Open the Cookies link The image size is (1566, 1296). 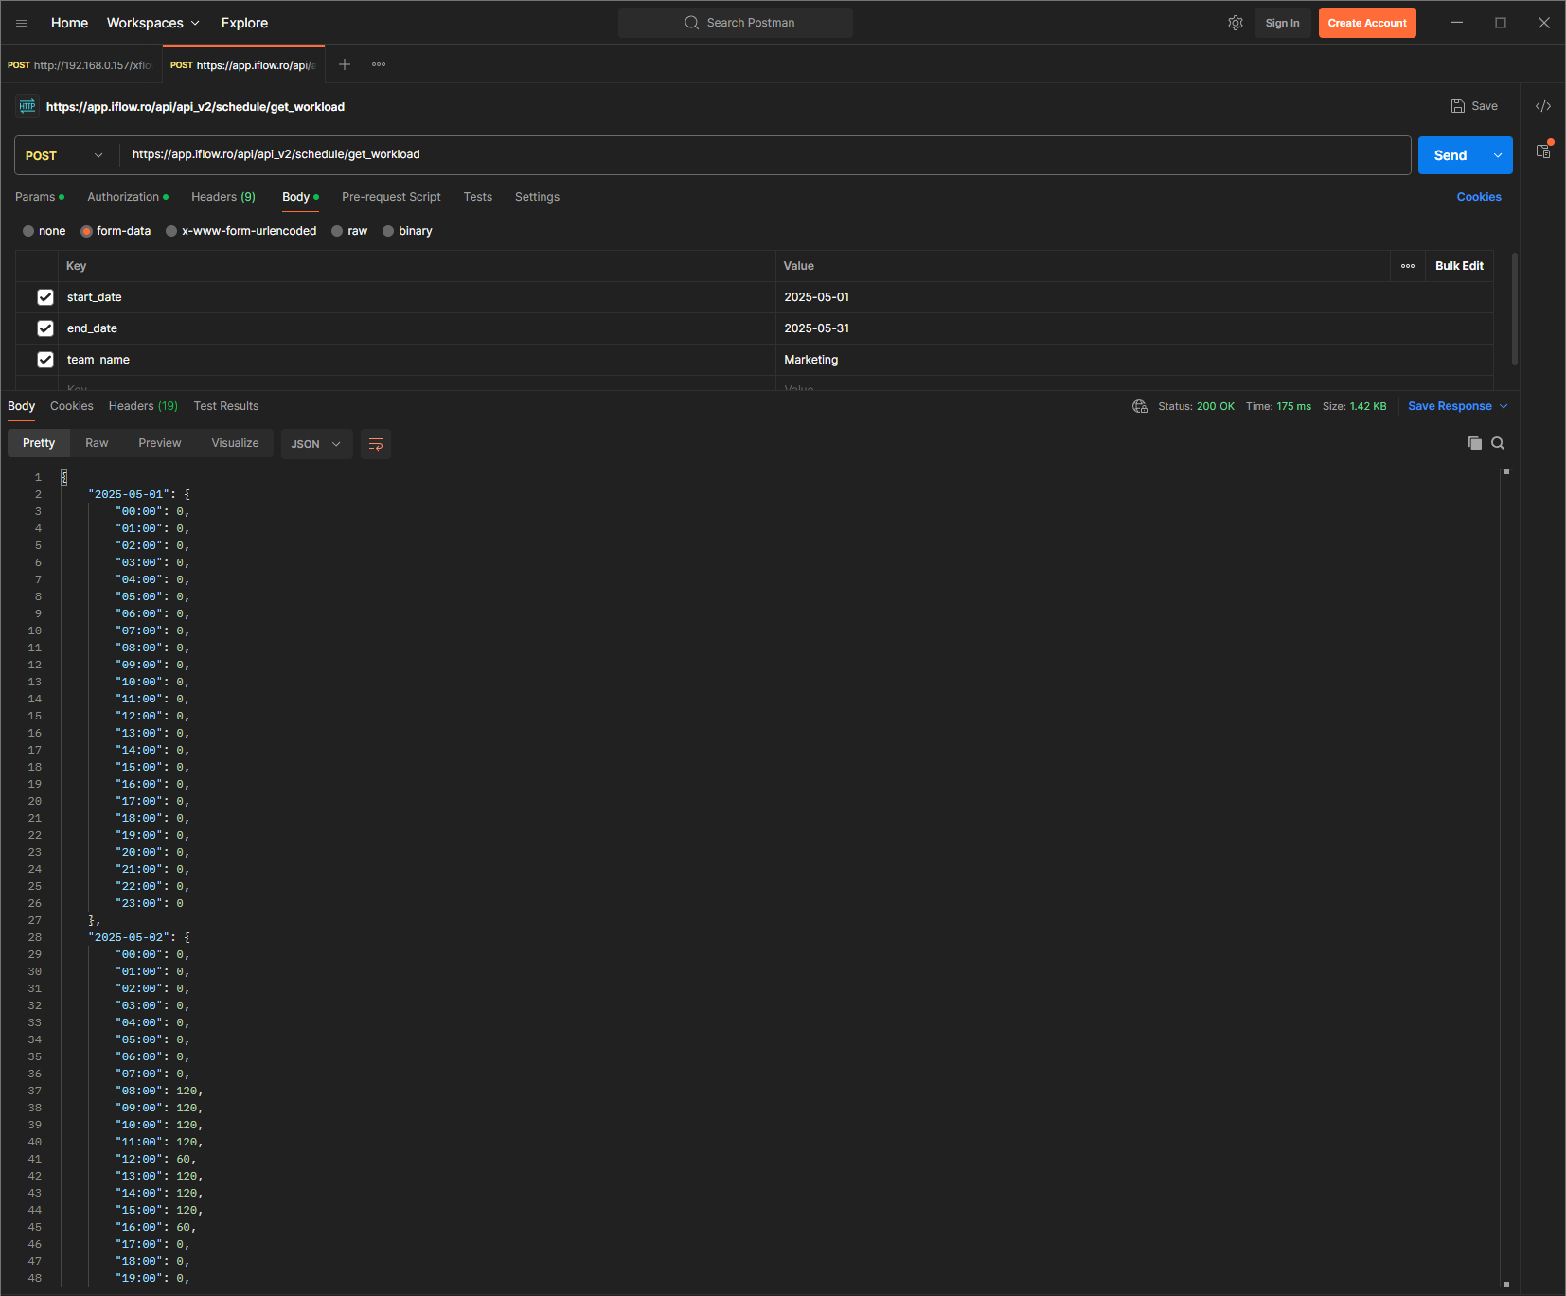(x=1479, y=197)
